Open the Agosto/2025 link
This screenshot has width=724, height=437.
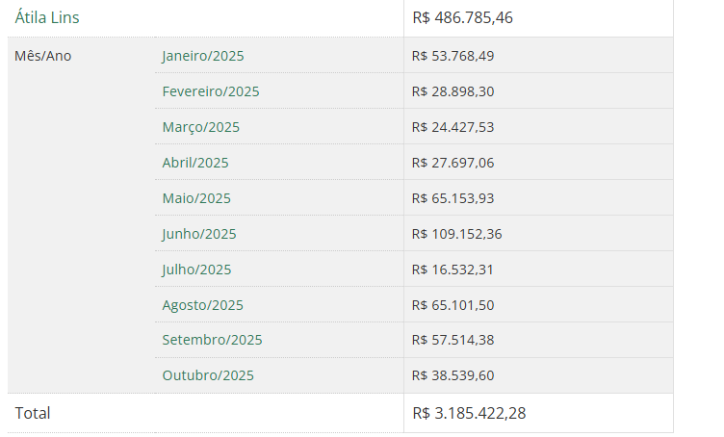click(x=202, y=305)
